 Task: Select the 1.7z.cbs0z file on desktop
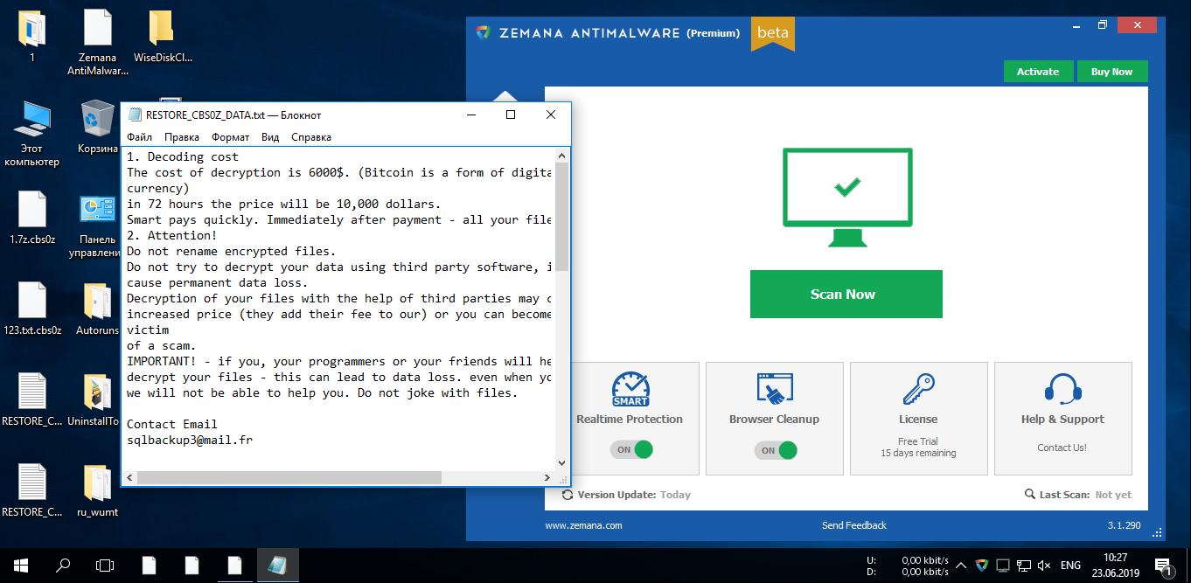[x=32, y=217]
